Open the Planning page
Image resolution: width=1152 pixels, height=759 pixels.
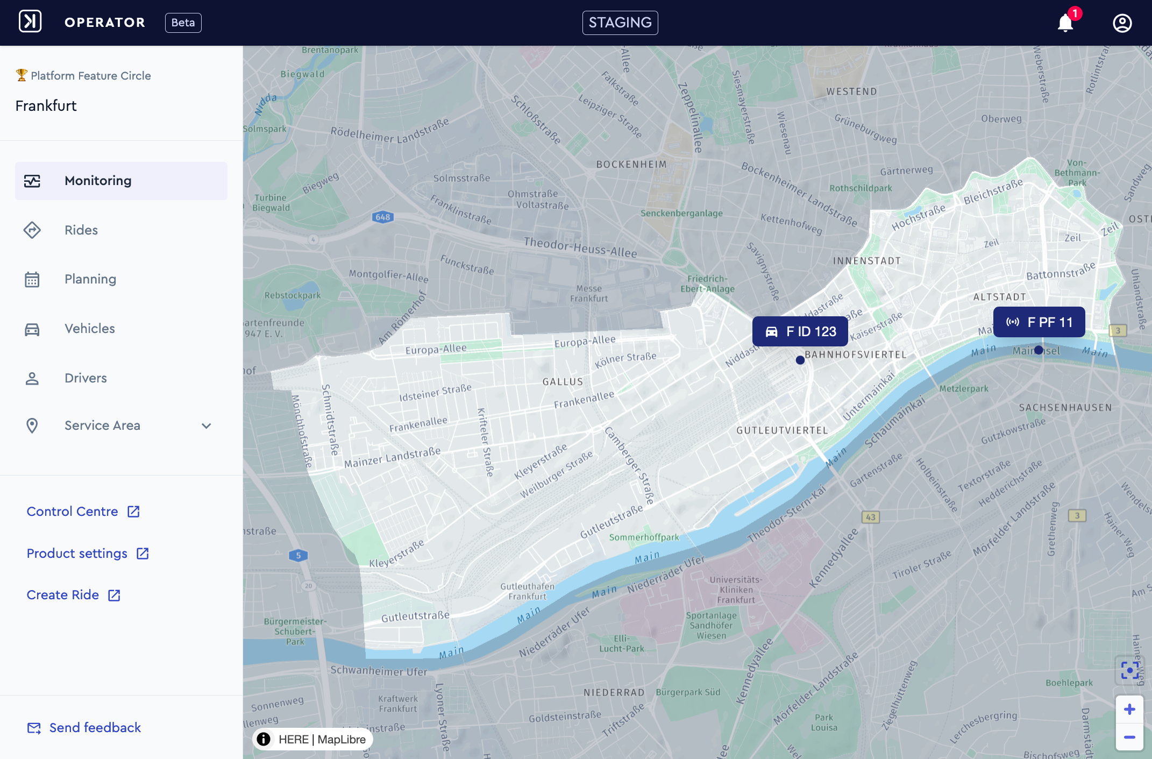tap(121, 279)
